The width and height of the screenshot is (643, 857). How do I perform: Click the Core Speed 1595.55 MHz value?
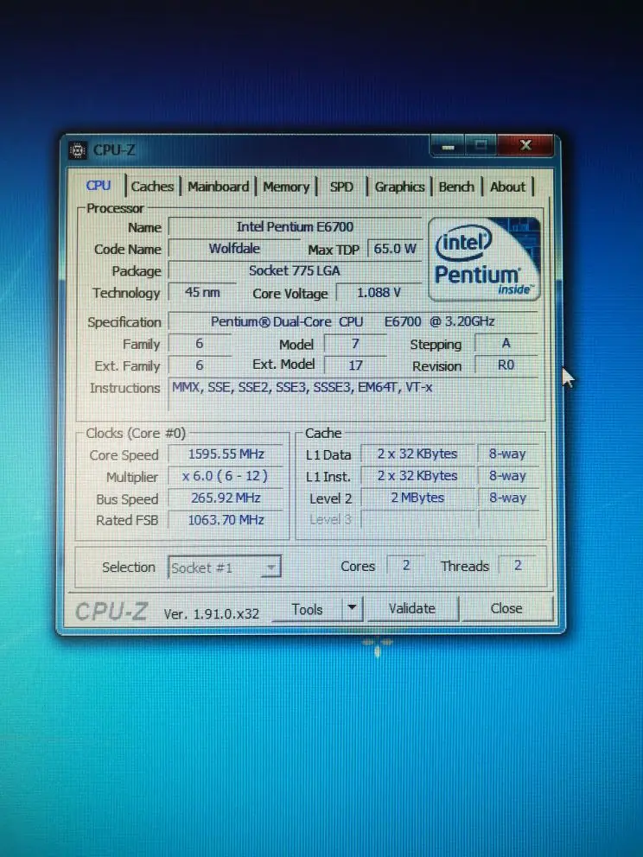click(x=226, y=454)
